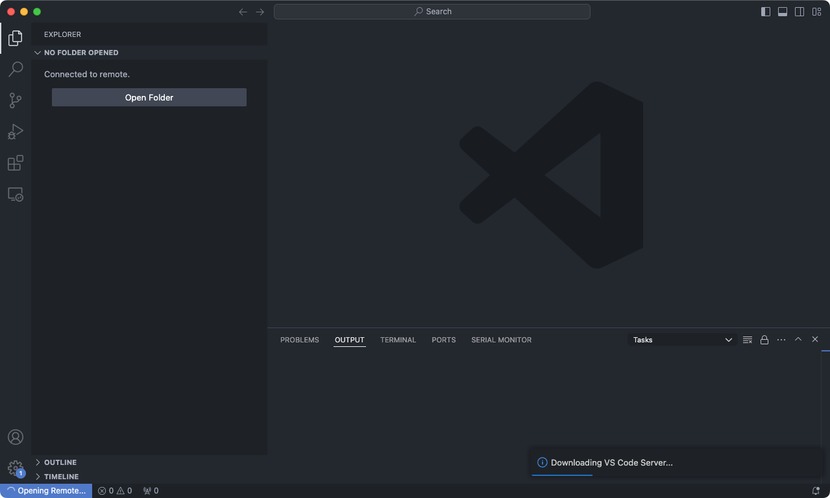Select the Tasks output channel dropdown
Viewport: 830px width, 498px height.
(683, 340)
